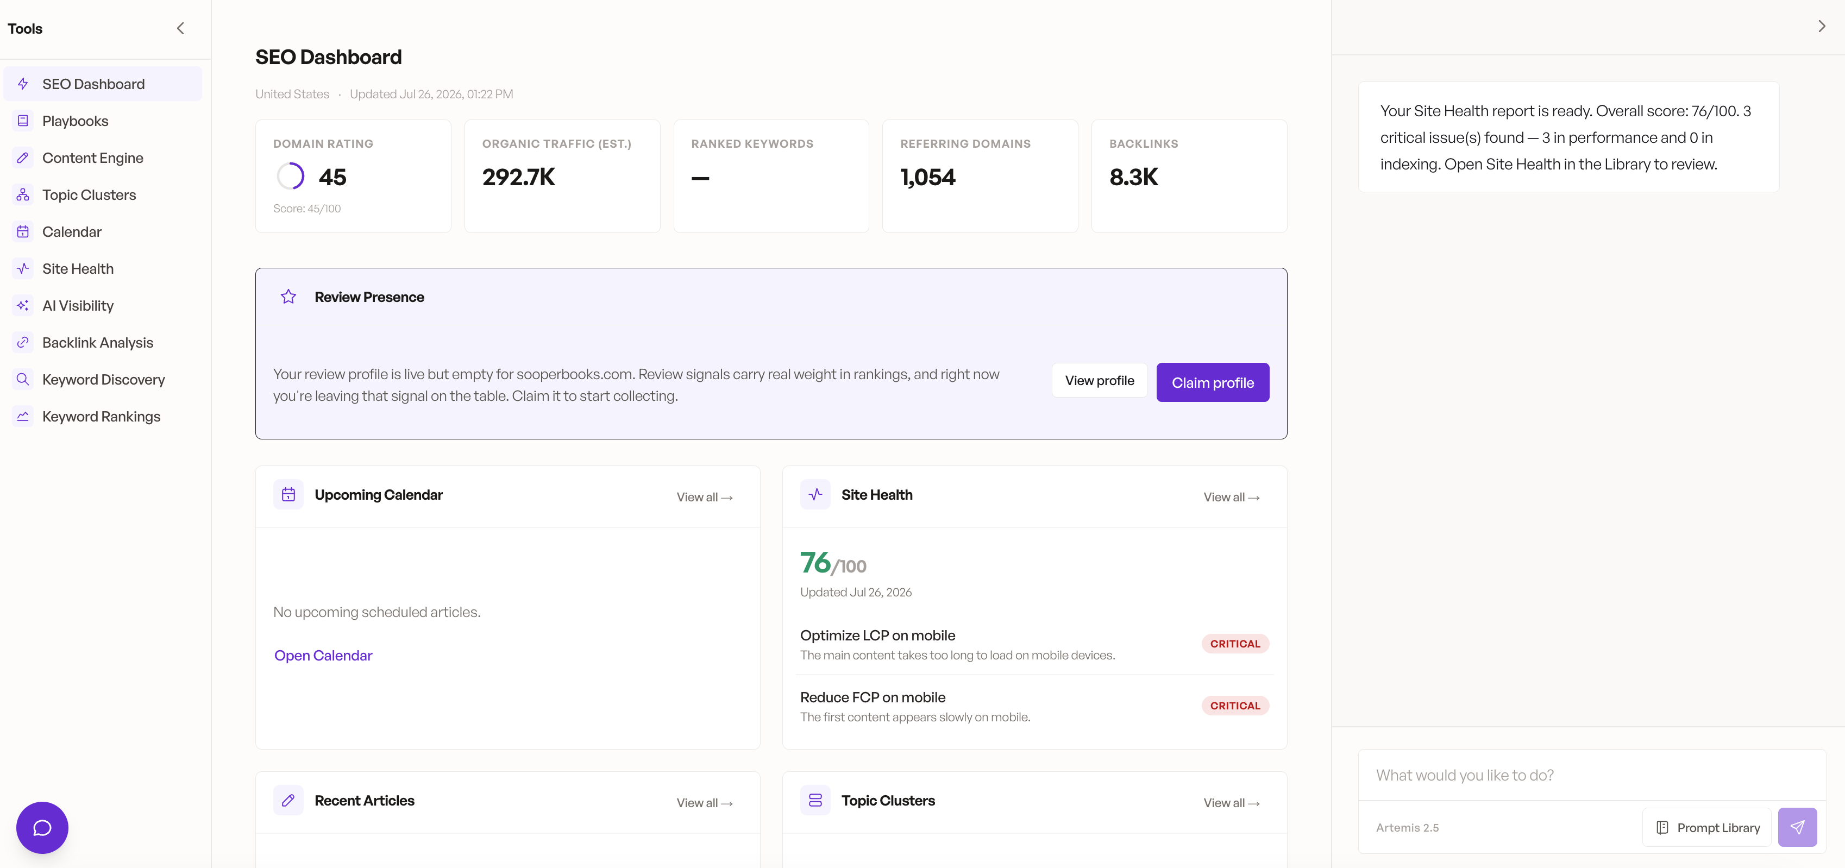This screenshot has height=868, width=1845.
Task: Click the 'Score: 45/100' caption
Action: pos(306,209)
